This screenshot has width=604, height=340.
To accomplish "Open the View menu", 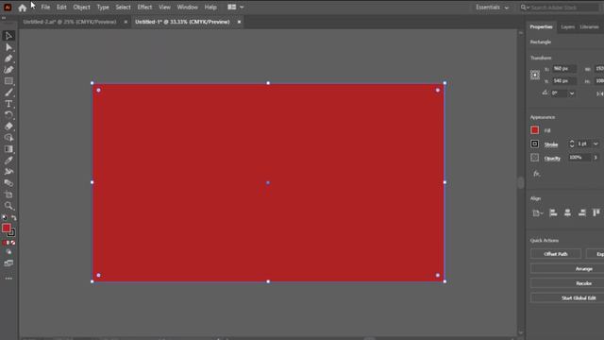I will (164, 7).
